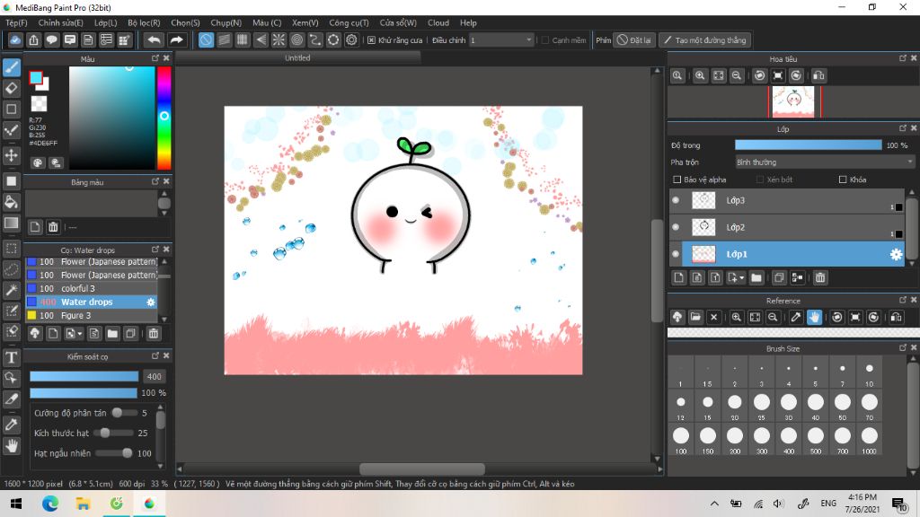The height and width of the screenshot is (517, 920).
Task: Hide the Lớp3 layer visibility
Action: pyautogui.click(x=676, y=201)
